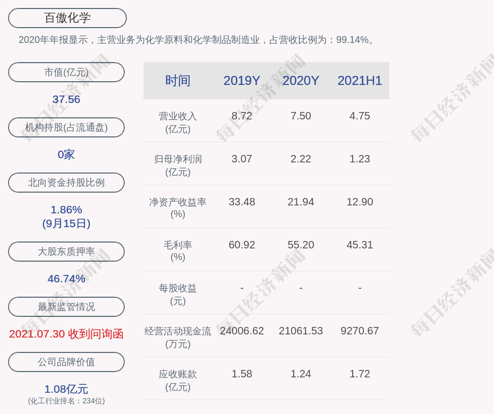Select the 机构持股(占流通盘) label
This screenshot has height=414, width=494.
(66, 127)
